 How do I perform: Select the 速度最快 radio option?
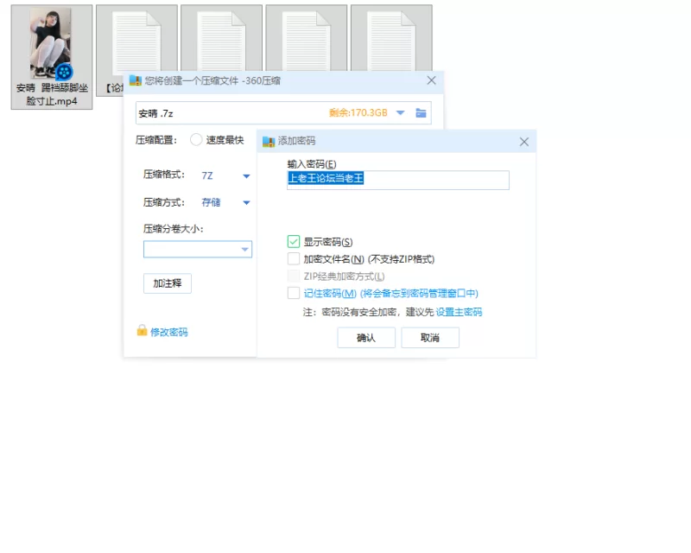click(196, 140)
